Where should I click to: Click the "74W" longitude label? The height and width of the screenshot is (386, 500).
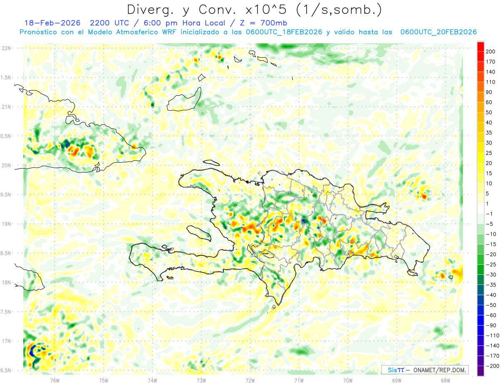[152, 380]
